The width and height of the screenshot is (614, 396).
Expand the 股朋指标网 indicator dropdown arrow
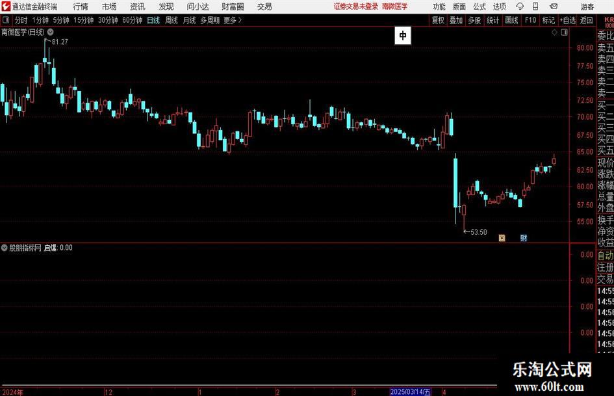point(5,248)
